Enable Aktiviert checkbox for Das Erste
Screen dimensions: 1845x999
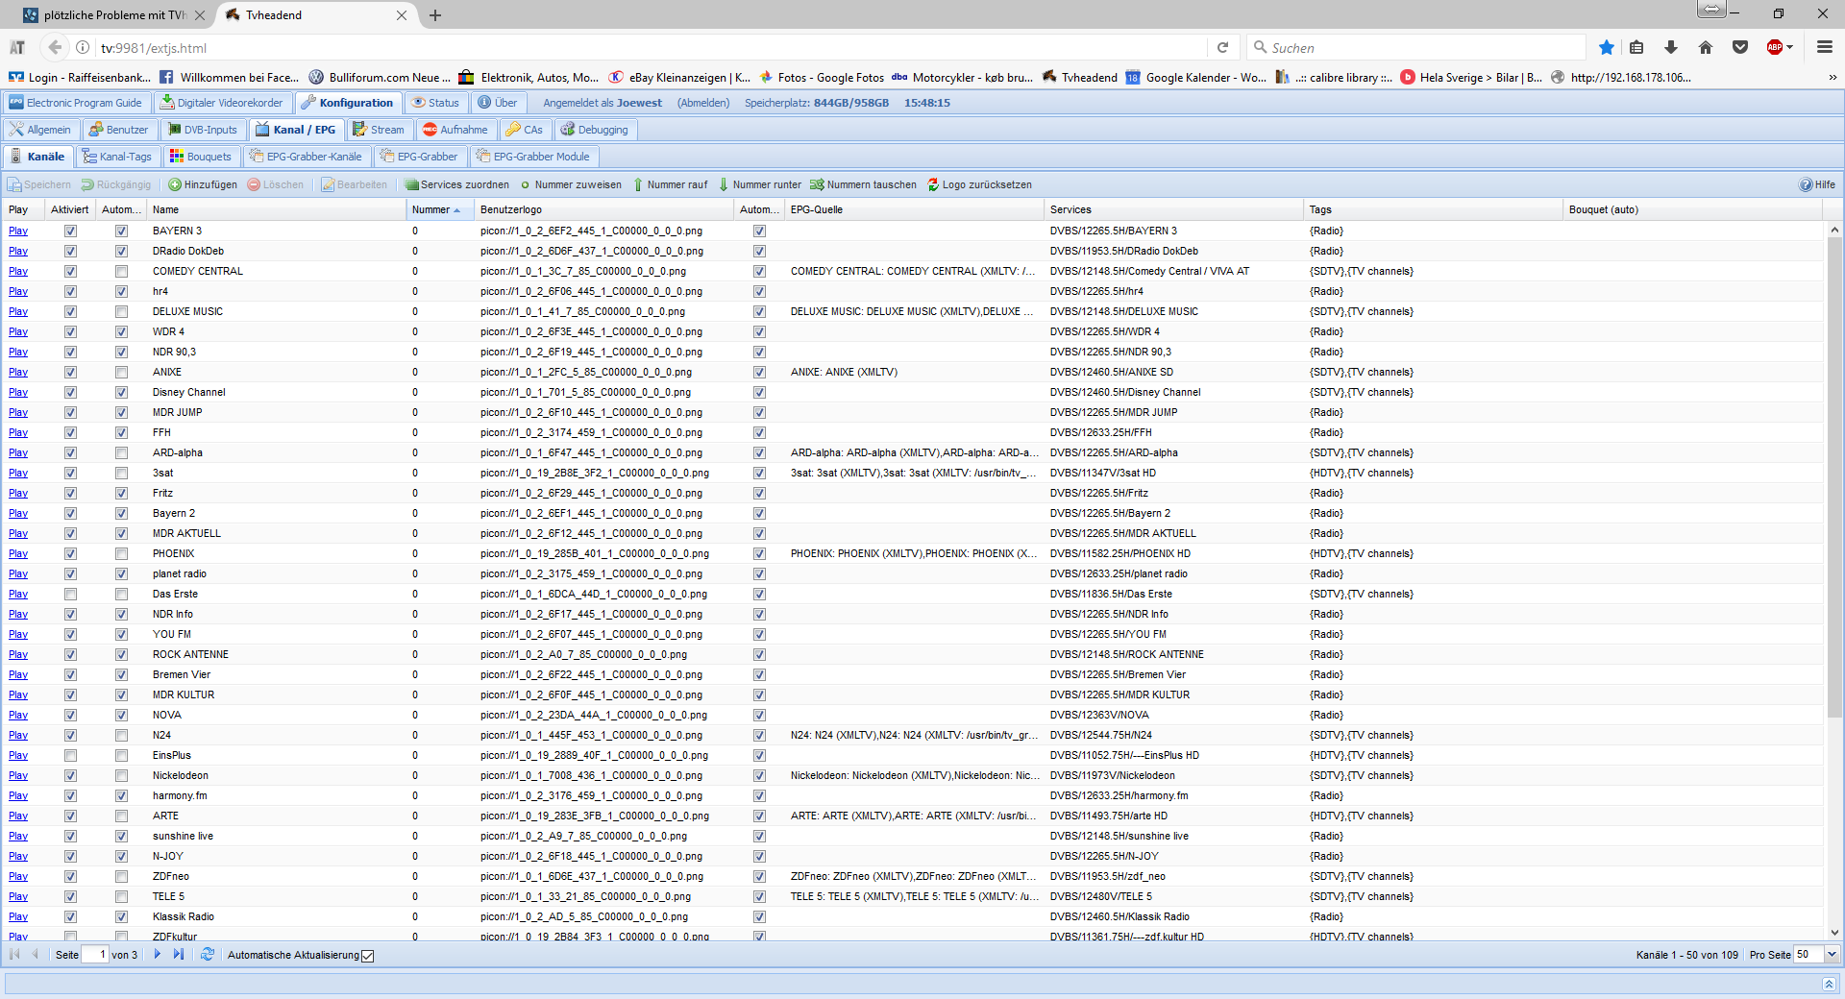point(70,594)
